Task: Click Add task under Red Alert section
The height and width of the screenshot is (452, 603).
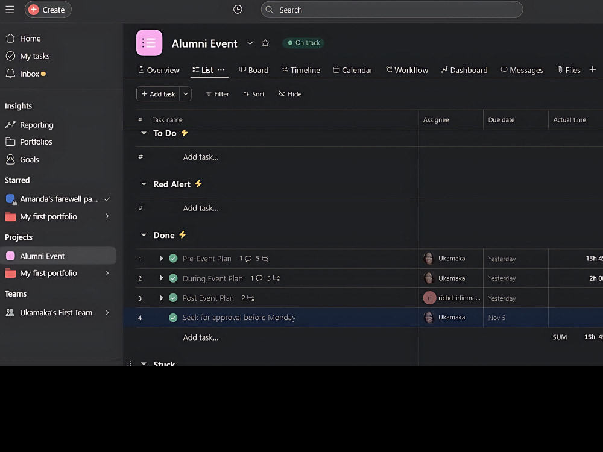Action: [200, 209]
